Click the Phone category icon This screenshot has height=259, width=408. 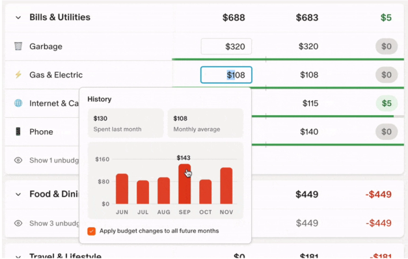point(18,131)
